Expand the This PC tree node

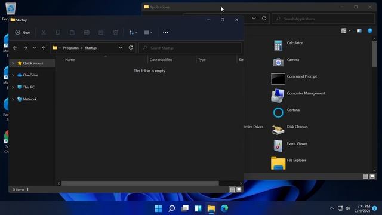[x=13, y=87]
